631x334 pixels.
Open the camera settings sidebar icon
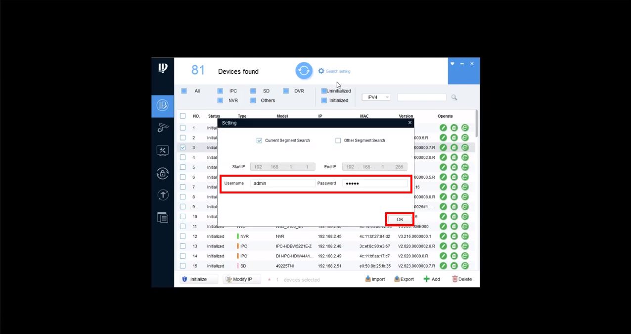(163, 128)
